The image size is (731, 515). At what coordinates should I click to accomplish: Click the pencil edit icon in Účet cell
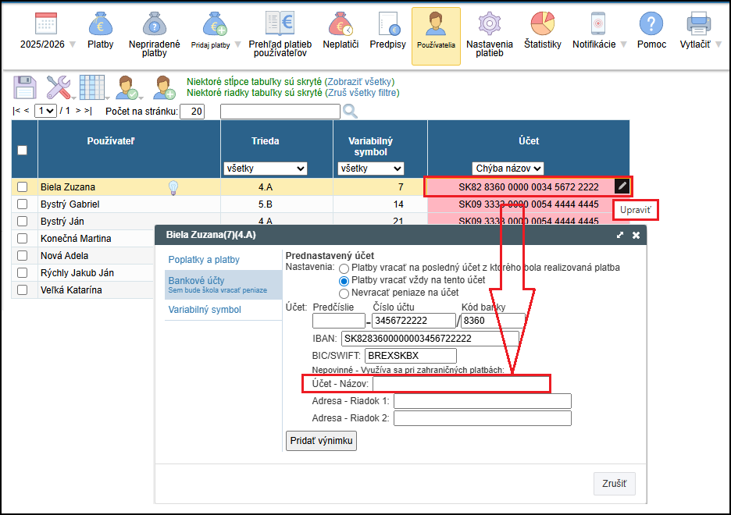point(622,186)
